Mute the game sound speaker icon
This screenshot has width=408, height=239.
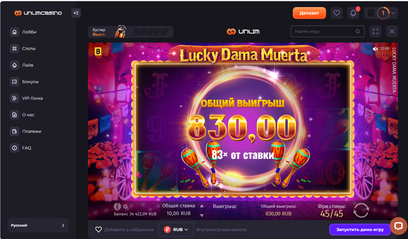click(375, 49)
